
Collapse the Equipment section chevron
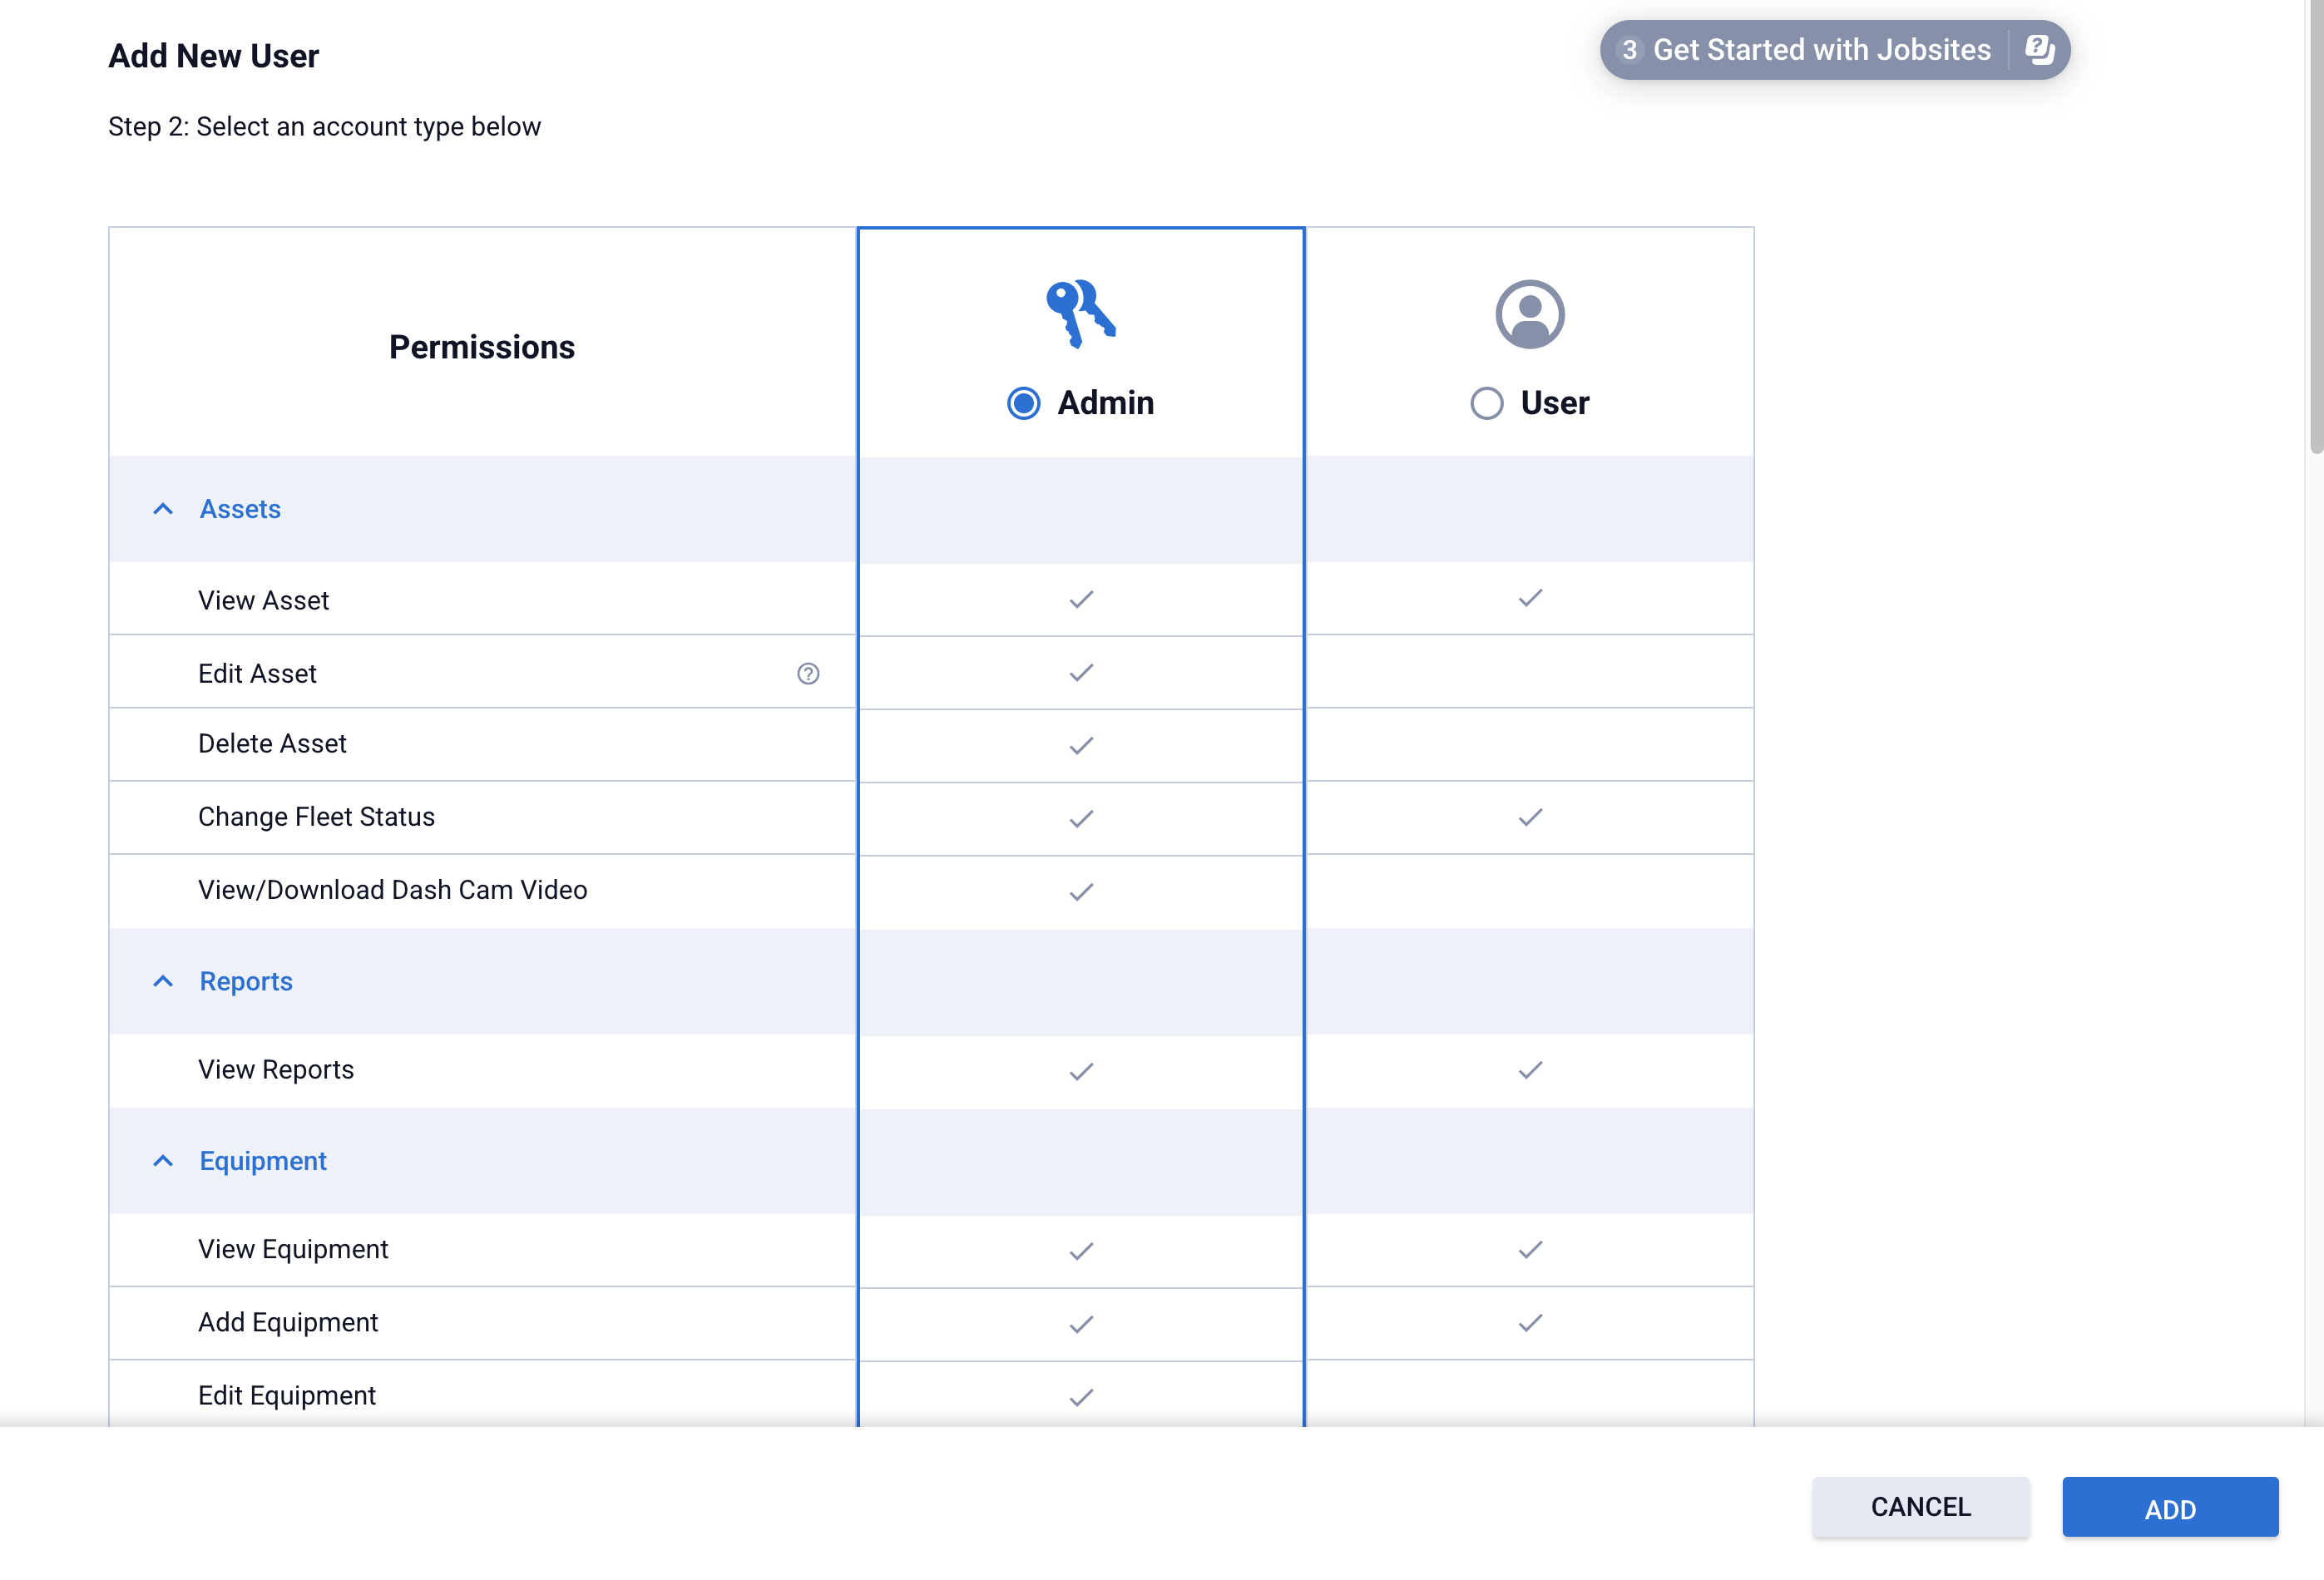coord(163,1160)
